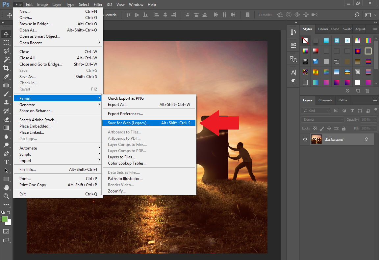Click Export Preferences in submenu
Viewport: 379px width, 260px height.
125,114
